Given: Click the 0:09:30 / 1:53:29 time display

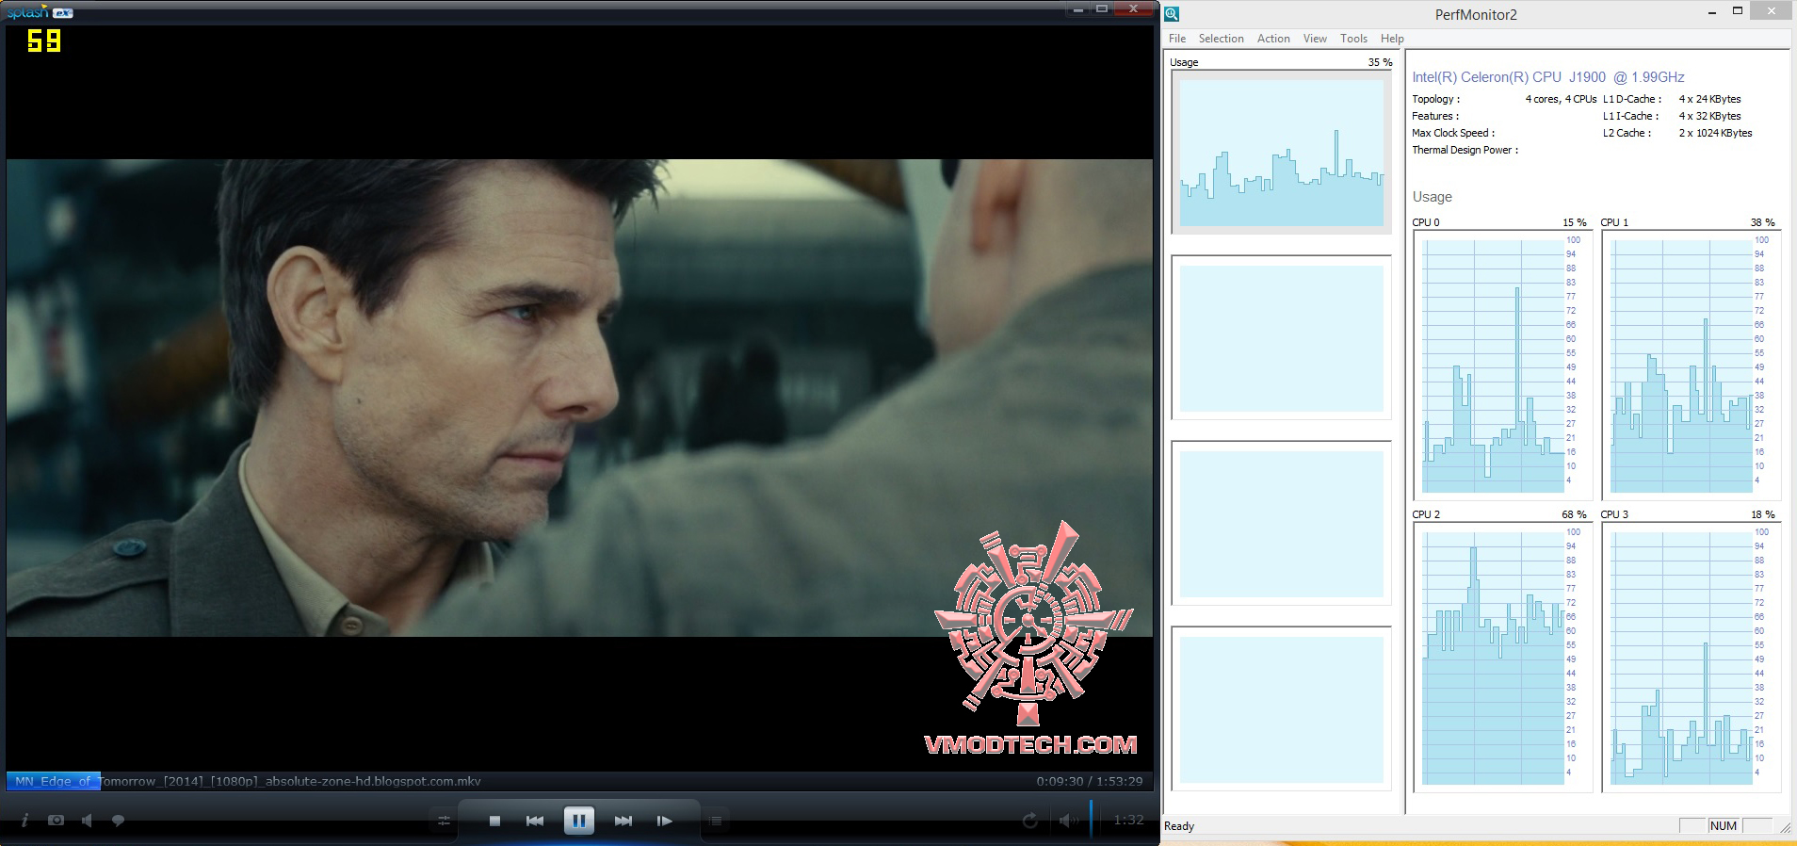Looking at the screenshot, I should click(x=1089, y=781).
